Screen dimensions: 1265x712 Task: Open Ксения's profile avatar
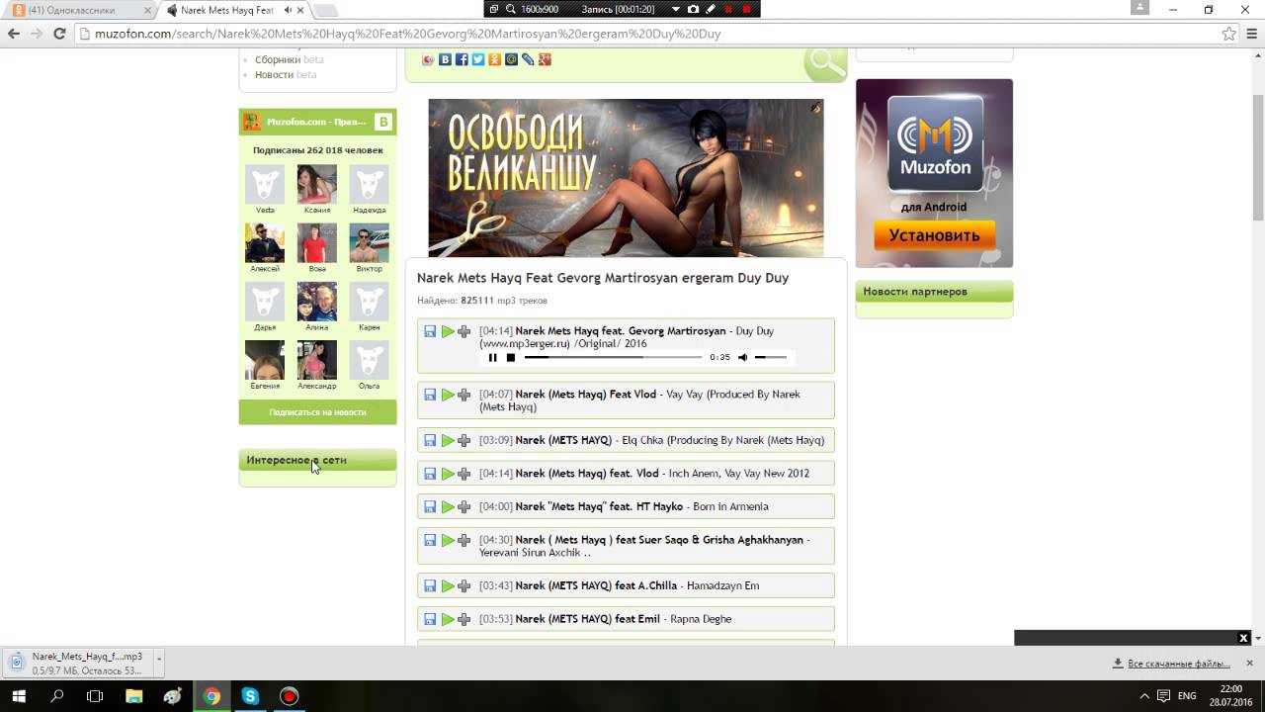(x=317, y=185)
